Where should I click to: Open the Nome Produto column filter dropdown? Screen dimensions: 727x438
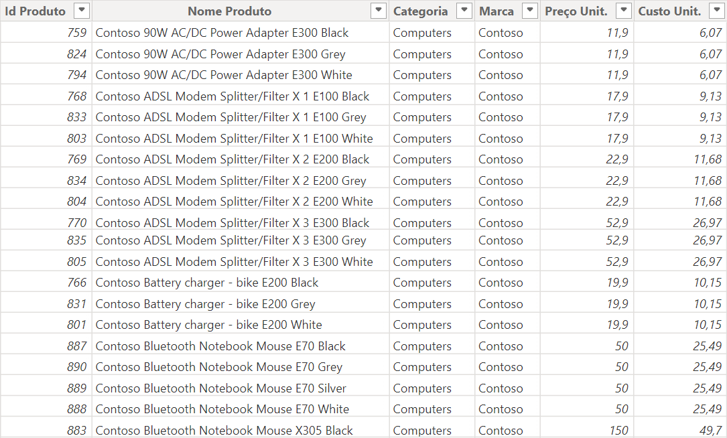pyautogui.click(x=379, y=10)
